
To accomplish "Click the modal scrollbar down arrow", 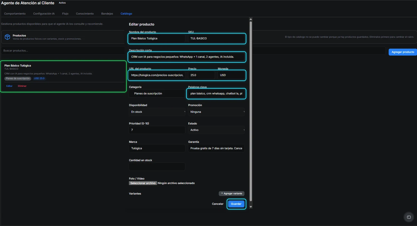I will point(251,207).
